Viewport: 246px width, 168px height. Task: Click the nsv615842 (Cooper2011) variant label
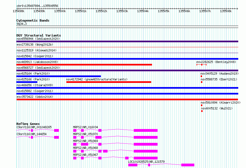[x=35, y=56]
